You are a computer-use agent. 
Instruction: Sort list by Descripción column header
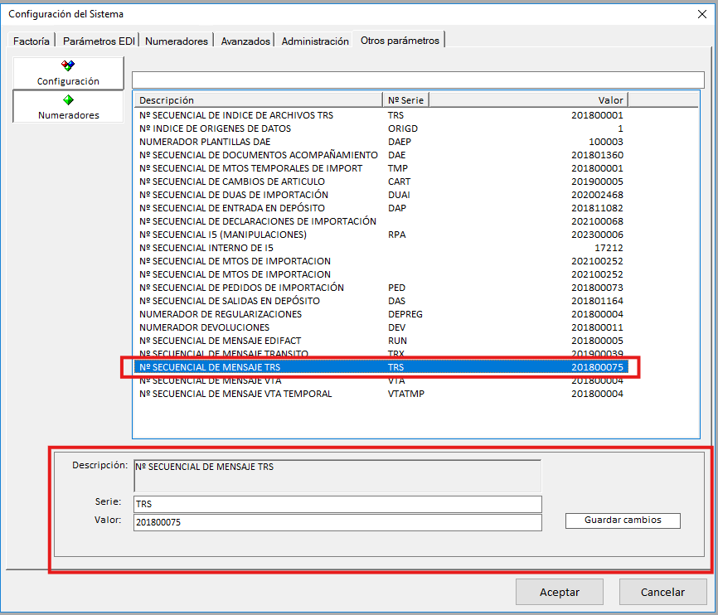(x=258, y=100)
